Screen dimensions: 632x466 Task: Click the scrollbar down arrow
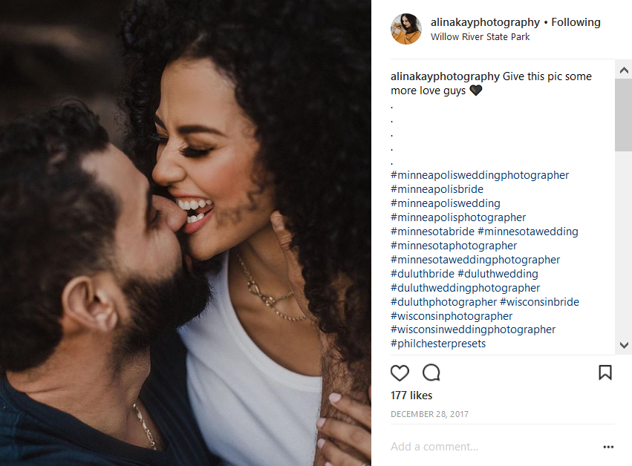click(624, 345)
